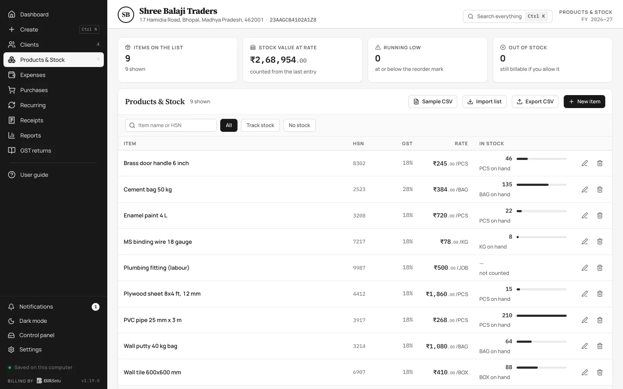Focus the Item name or HSN search field
This screenshot has width=623, height=389.
pos(171,125)
